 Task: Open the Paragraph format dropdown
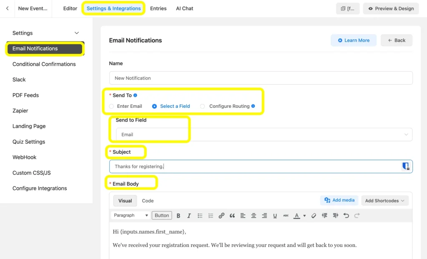(x=131, y=215)
